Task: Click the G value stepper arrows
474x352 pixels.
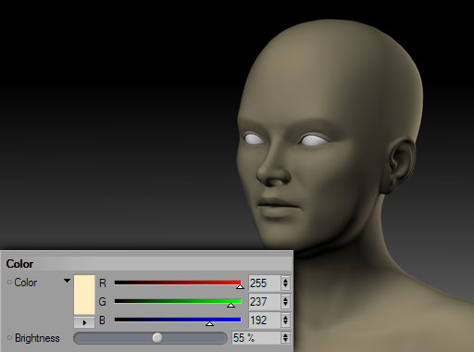Action: pyautogui.click(x=285, y=302)
